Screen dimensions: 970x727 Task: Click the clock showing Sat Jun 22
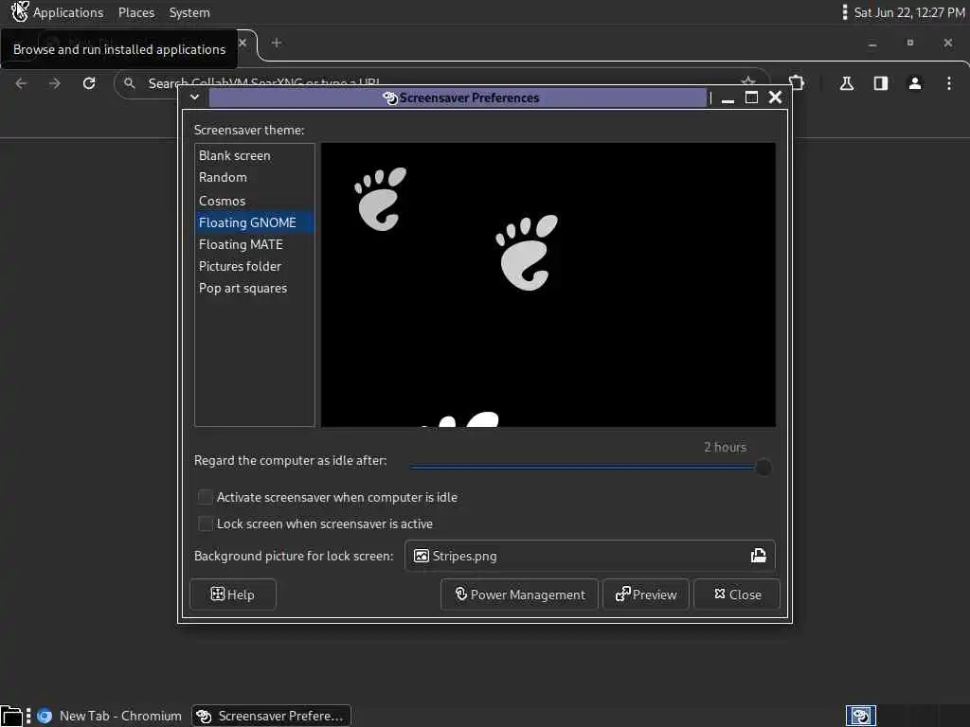(x=908, y=12)
